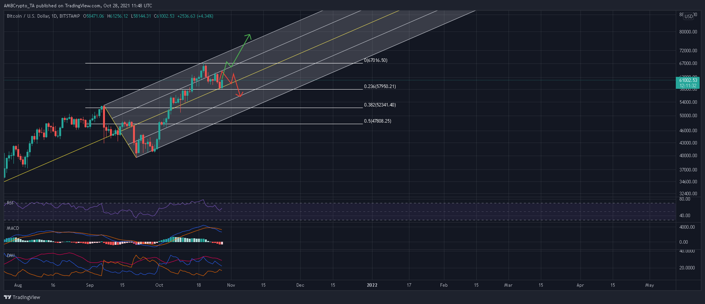Click the MACD indicator label
The height and width of the screenshot is (304, 705).
tap(13, 228)
